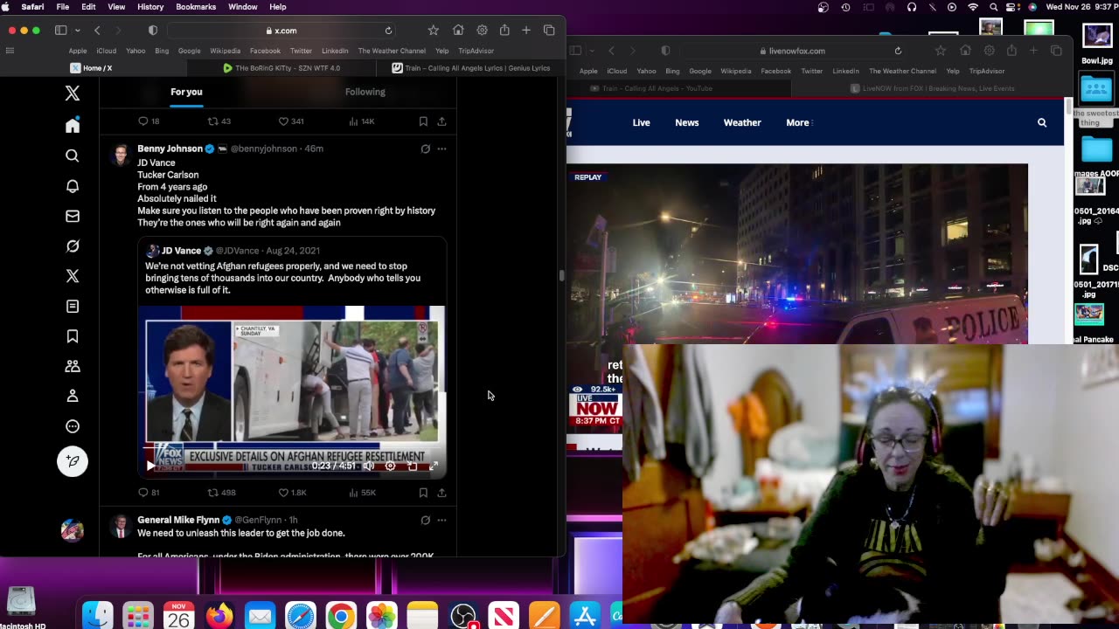Open the Bookmarks menu in menu bar

click(x=196, y=7)
